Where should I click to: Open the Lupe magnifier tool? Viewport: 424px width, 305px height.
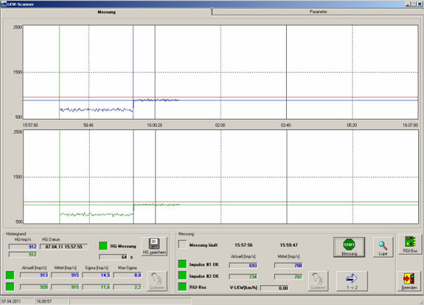click(x=382, y=246)
